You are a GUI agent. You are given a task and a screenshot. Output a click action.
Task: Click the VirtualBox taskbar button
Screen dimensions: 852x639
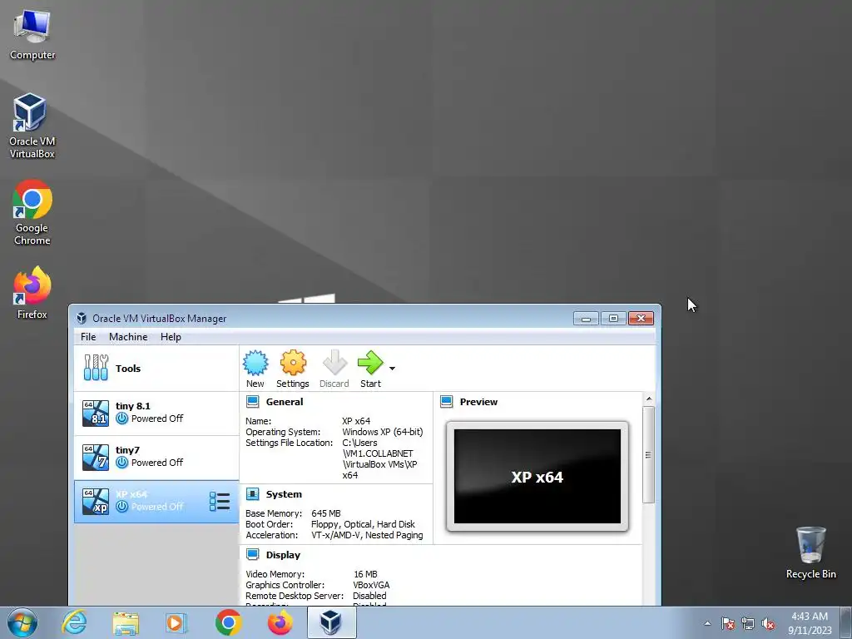coord(331,622)
